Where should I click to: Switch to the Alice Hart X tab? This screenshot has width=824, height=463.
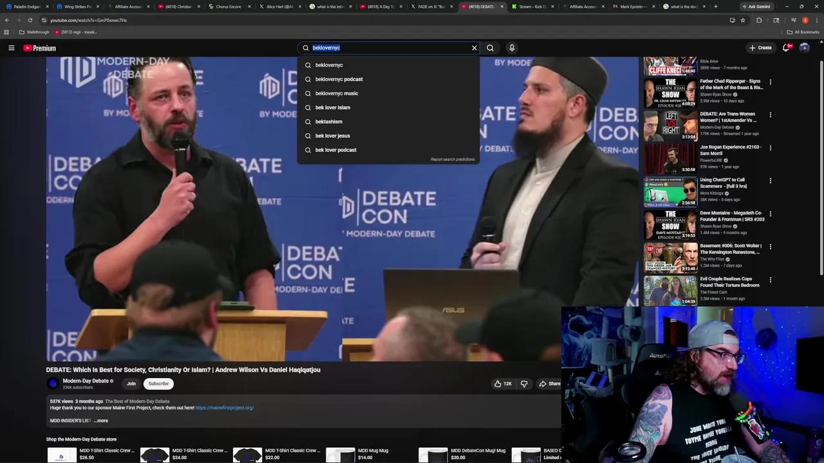click(x=279, y=6)
